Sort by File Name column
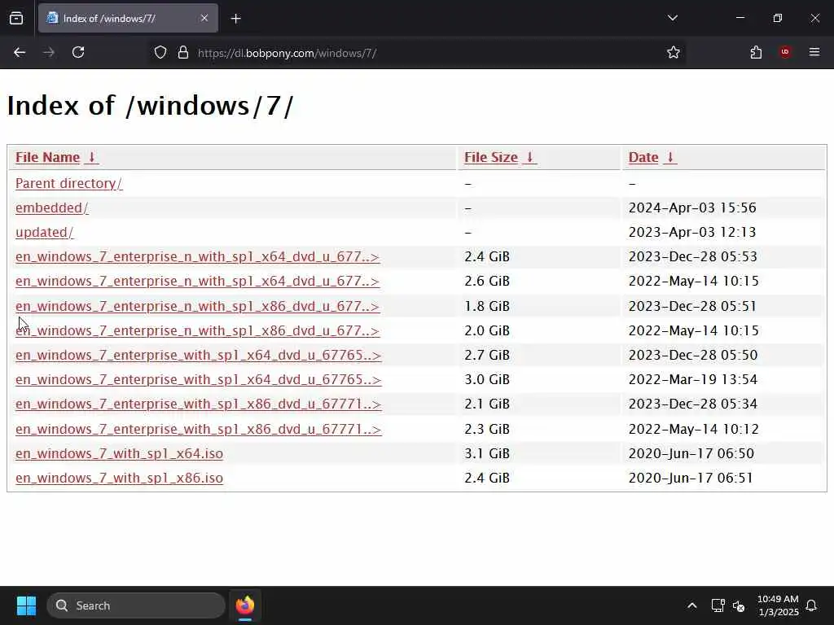The height and width of the screenshot is (625, 834). click(x=56, y=157)
